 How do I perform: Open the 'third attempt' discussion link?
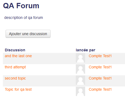(x=15, y=67)
